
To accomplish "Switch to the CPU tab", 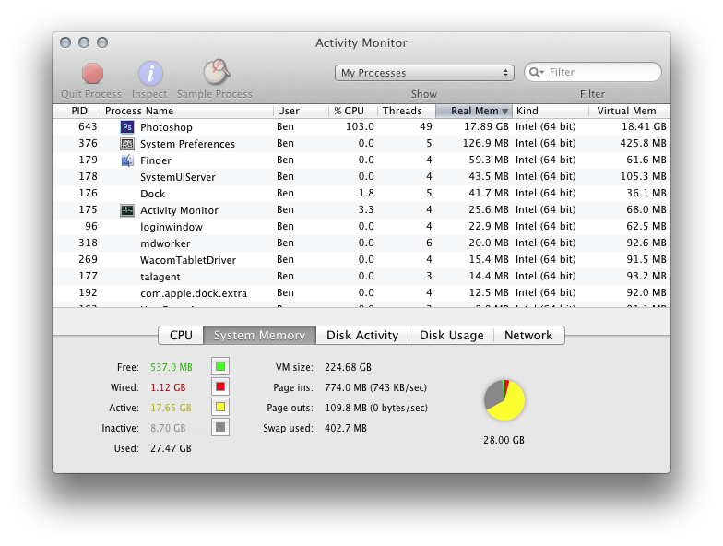I will click(181, 336).
